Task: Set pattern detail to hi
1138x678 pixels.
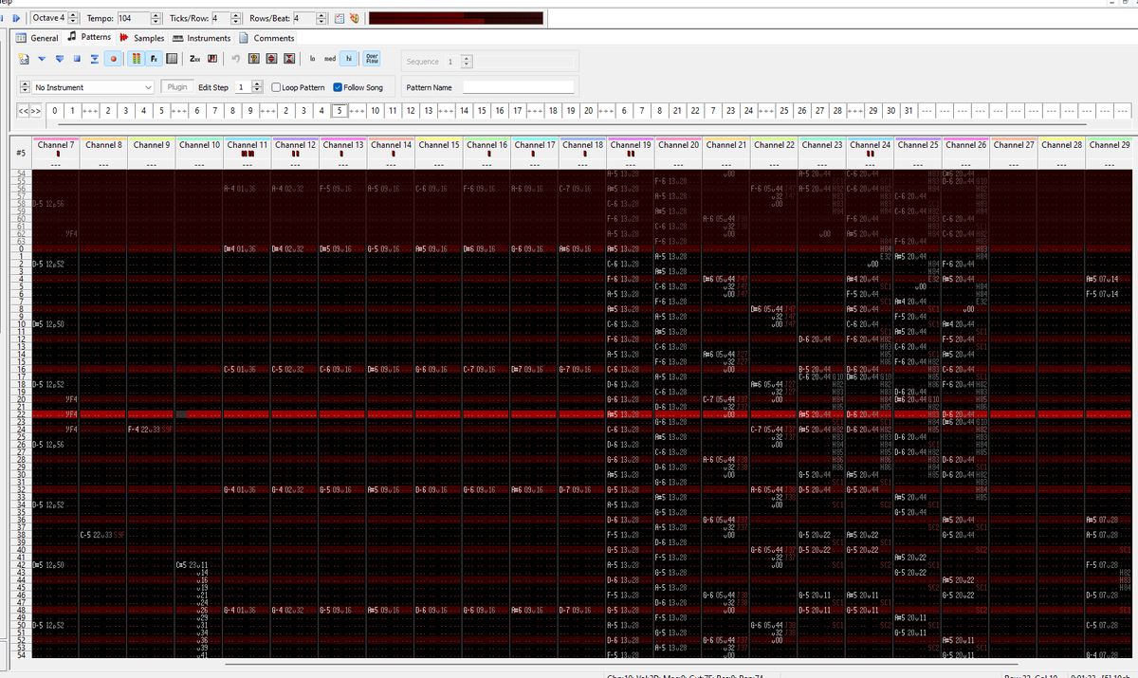Action: pos(349,59)
